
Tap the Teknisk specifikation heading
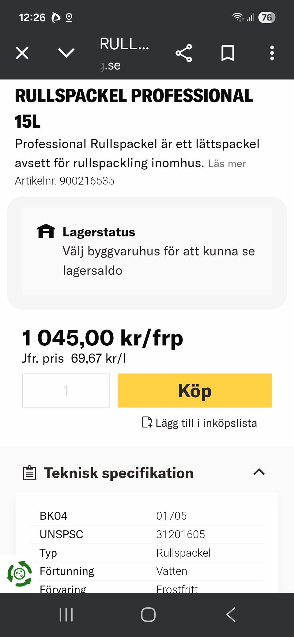click(119, 473)
